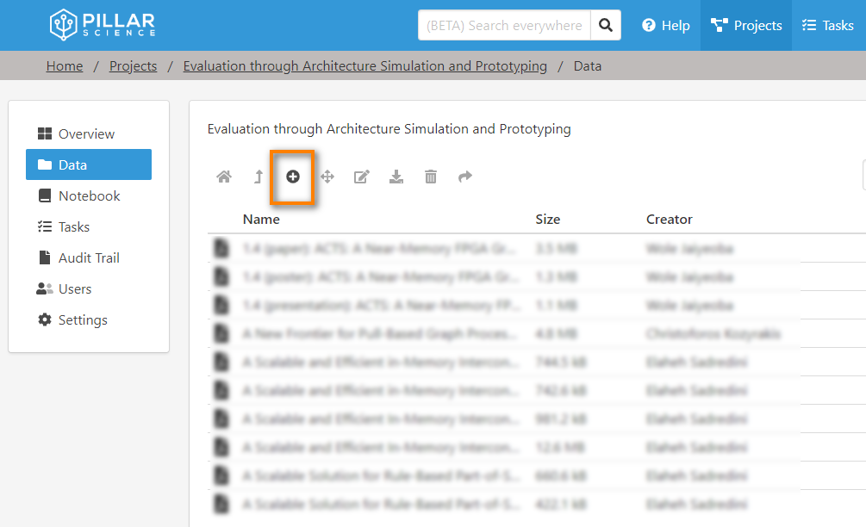Go to Tasks in top navigation
The width and height of the screenshot is (866, 527).
click(x=828, y=25)
